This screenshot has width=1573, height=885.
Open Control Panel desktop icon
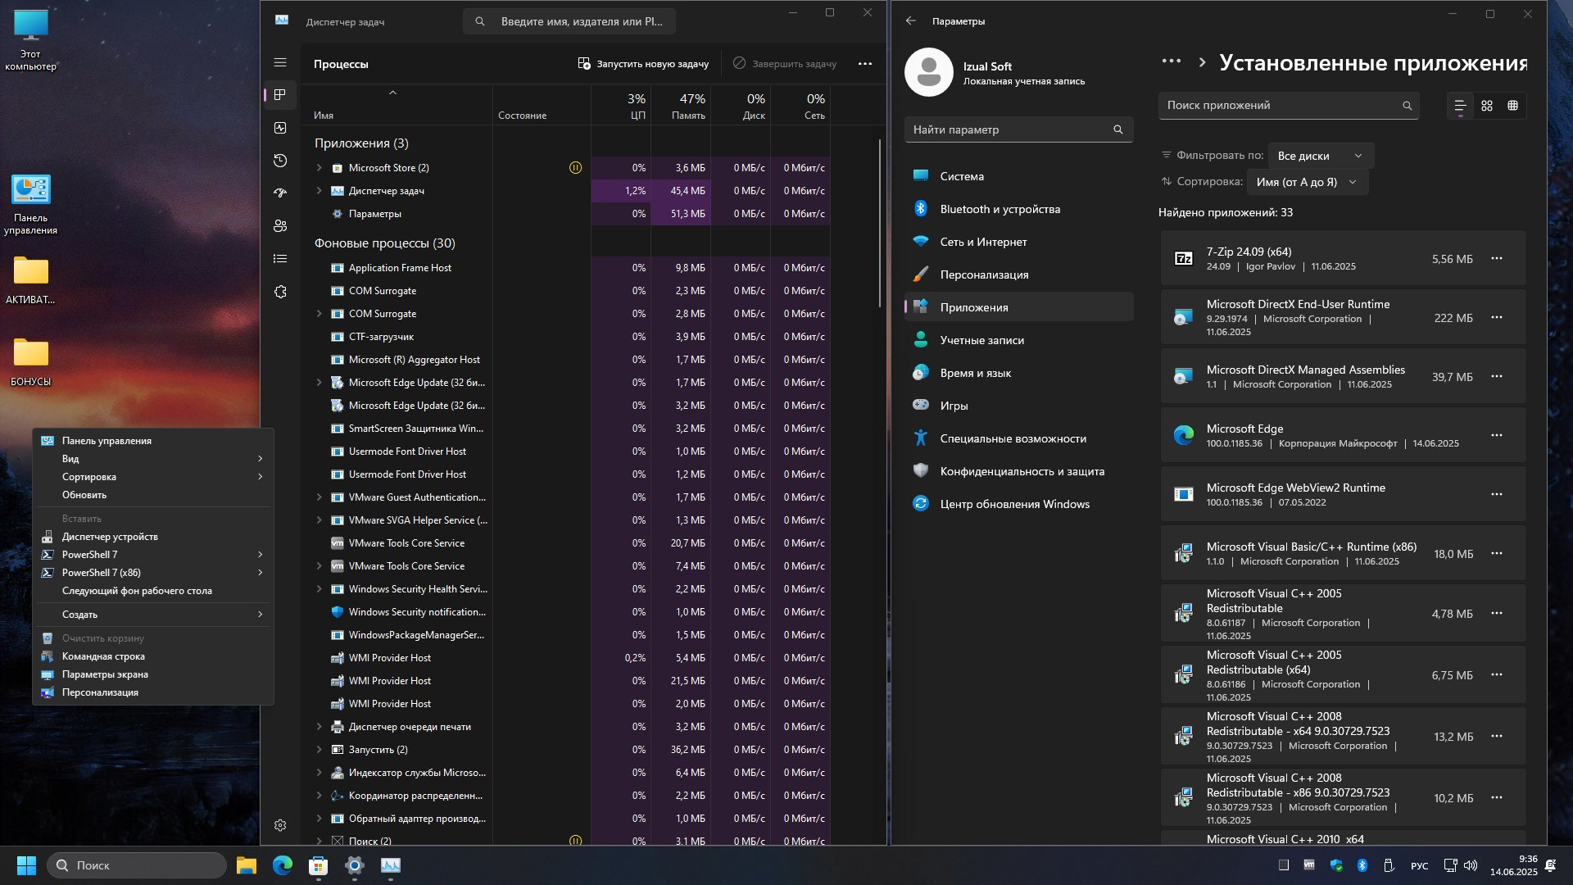point(31,205)
